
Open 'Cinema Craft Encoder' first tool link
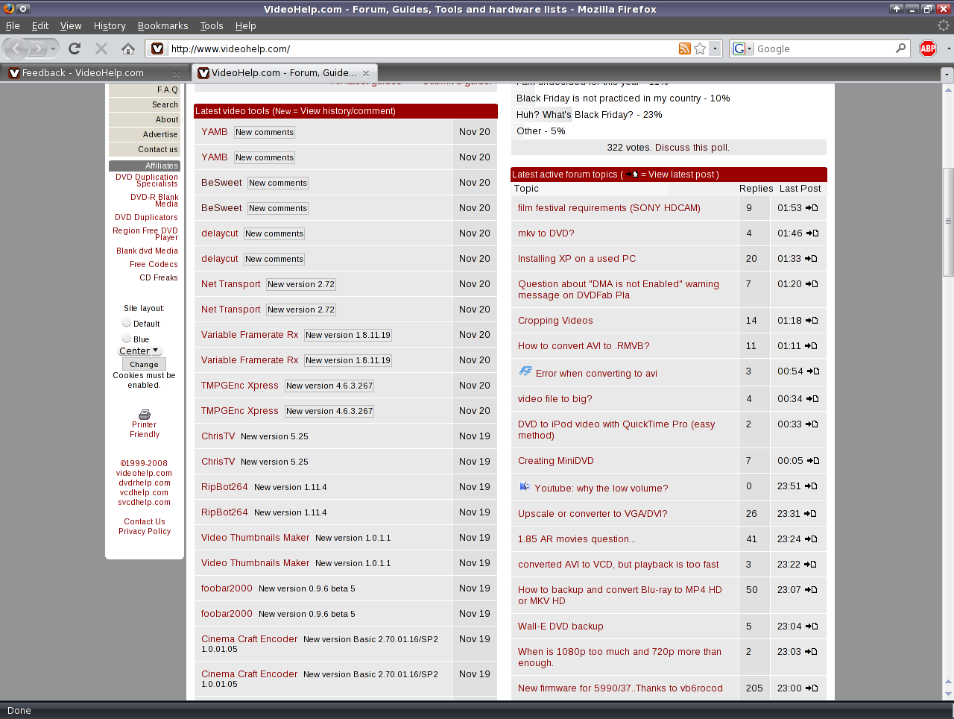tap(249, 639)
